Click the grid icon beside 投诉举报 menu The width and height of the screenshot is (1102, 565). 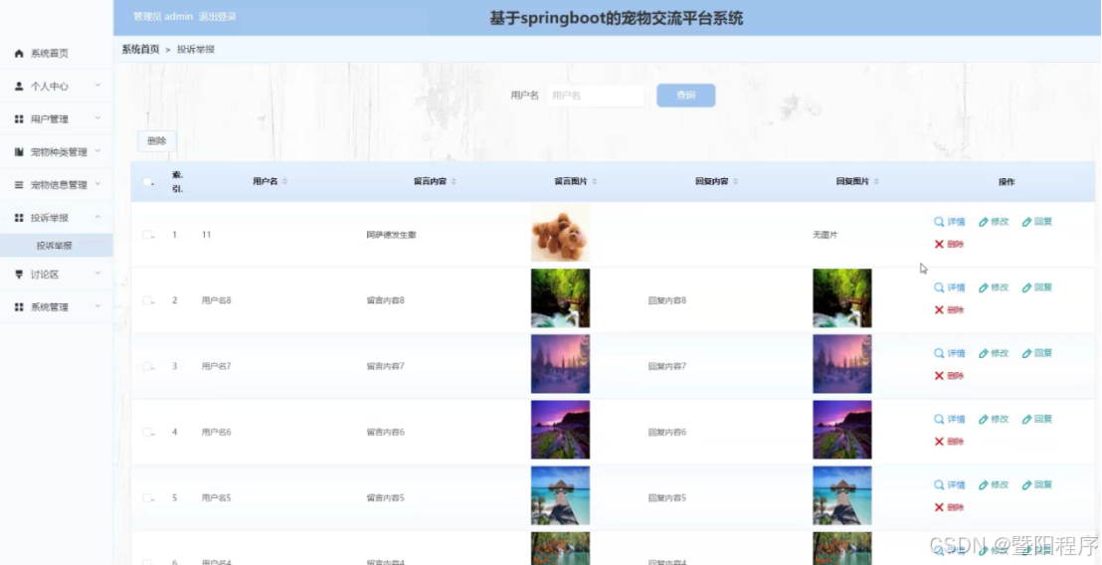(x=19, y=218)
